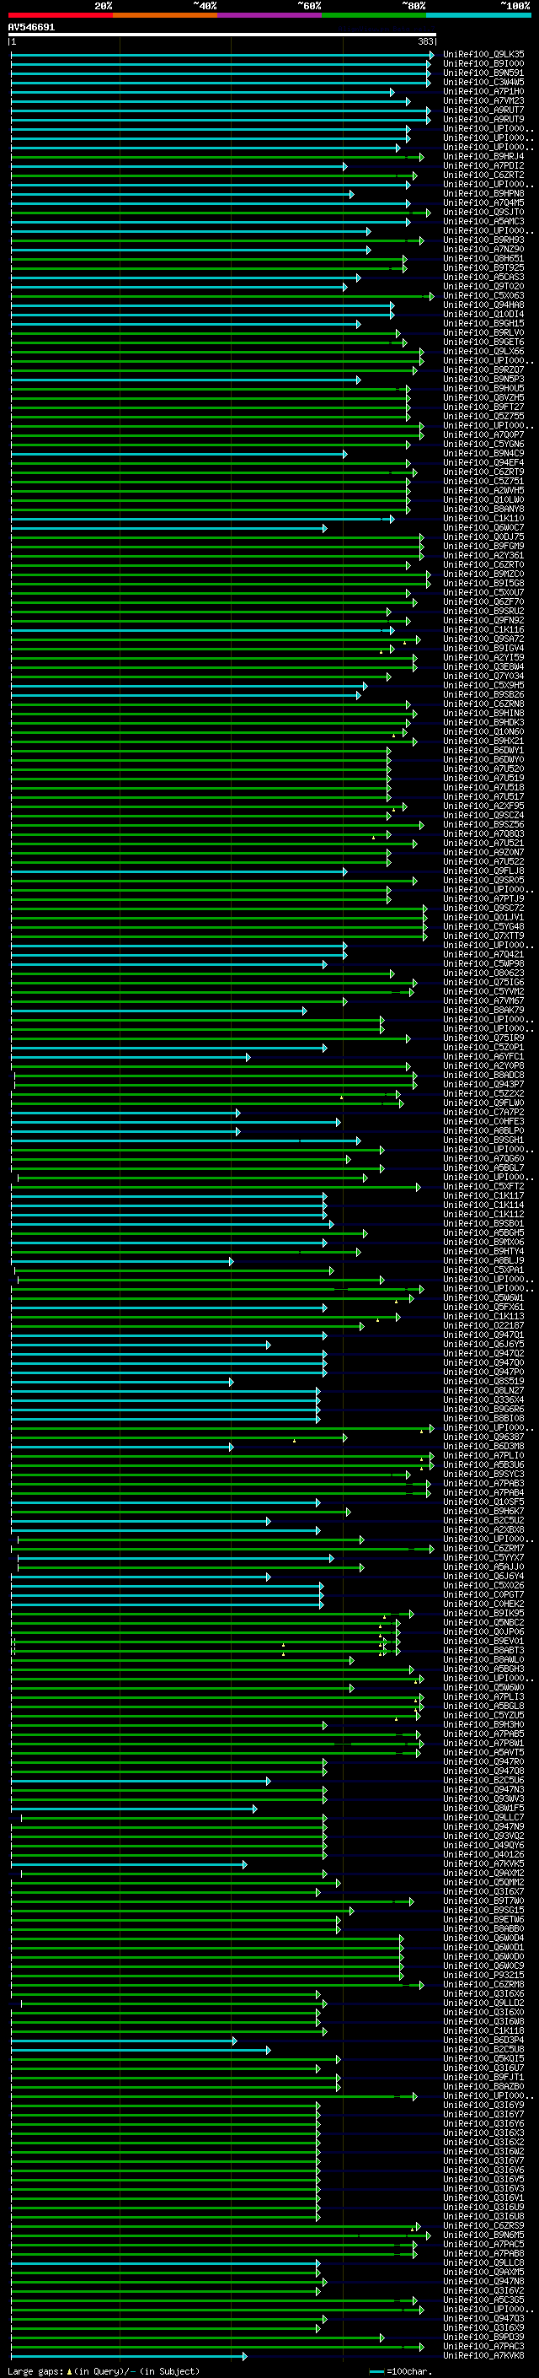Select the UniRef100_C6ZRS9 label

[x=483, y=2224]
